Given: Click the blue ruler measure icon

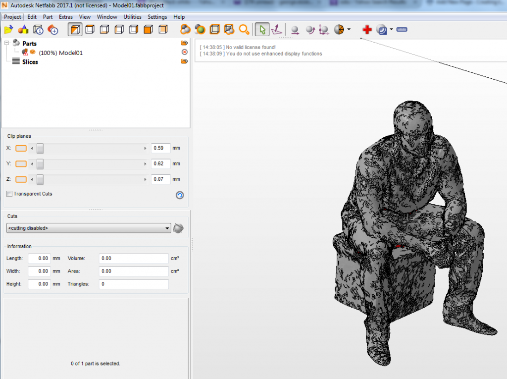Looking at the screenshot, I should 402,30.
